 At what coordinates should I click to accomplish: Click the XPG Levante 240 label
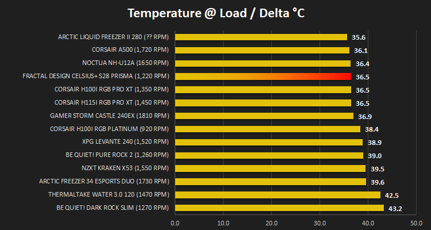pyautogui.click(x=125, y=142)
